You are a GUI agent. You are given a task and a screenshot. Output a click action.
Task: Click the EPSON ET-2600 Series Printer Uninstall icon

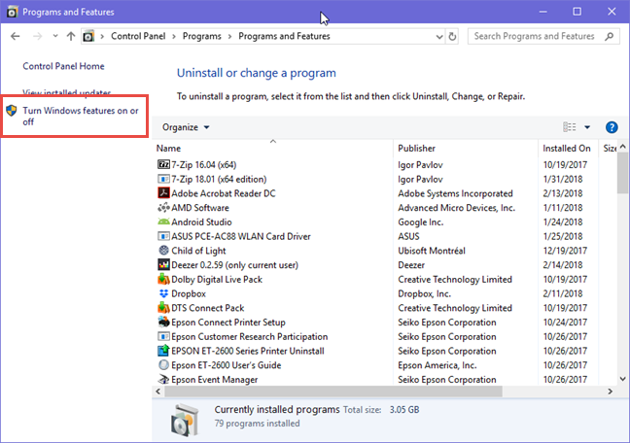coord(163,351)
